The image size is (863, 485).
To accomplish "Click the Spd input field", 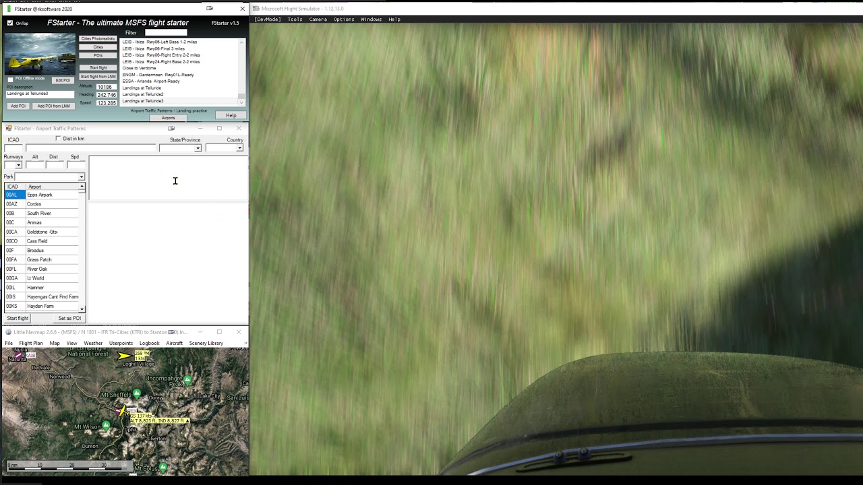I will (x=76, y=165).
